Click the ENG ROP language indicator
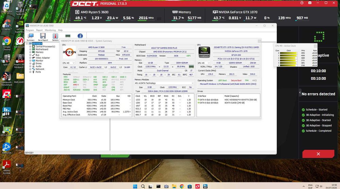Screen dimensions: 340x189 pos(310,186)
